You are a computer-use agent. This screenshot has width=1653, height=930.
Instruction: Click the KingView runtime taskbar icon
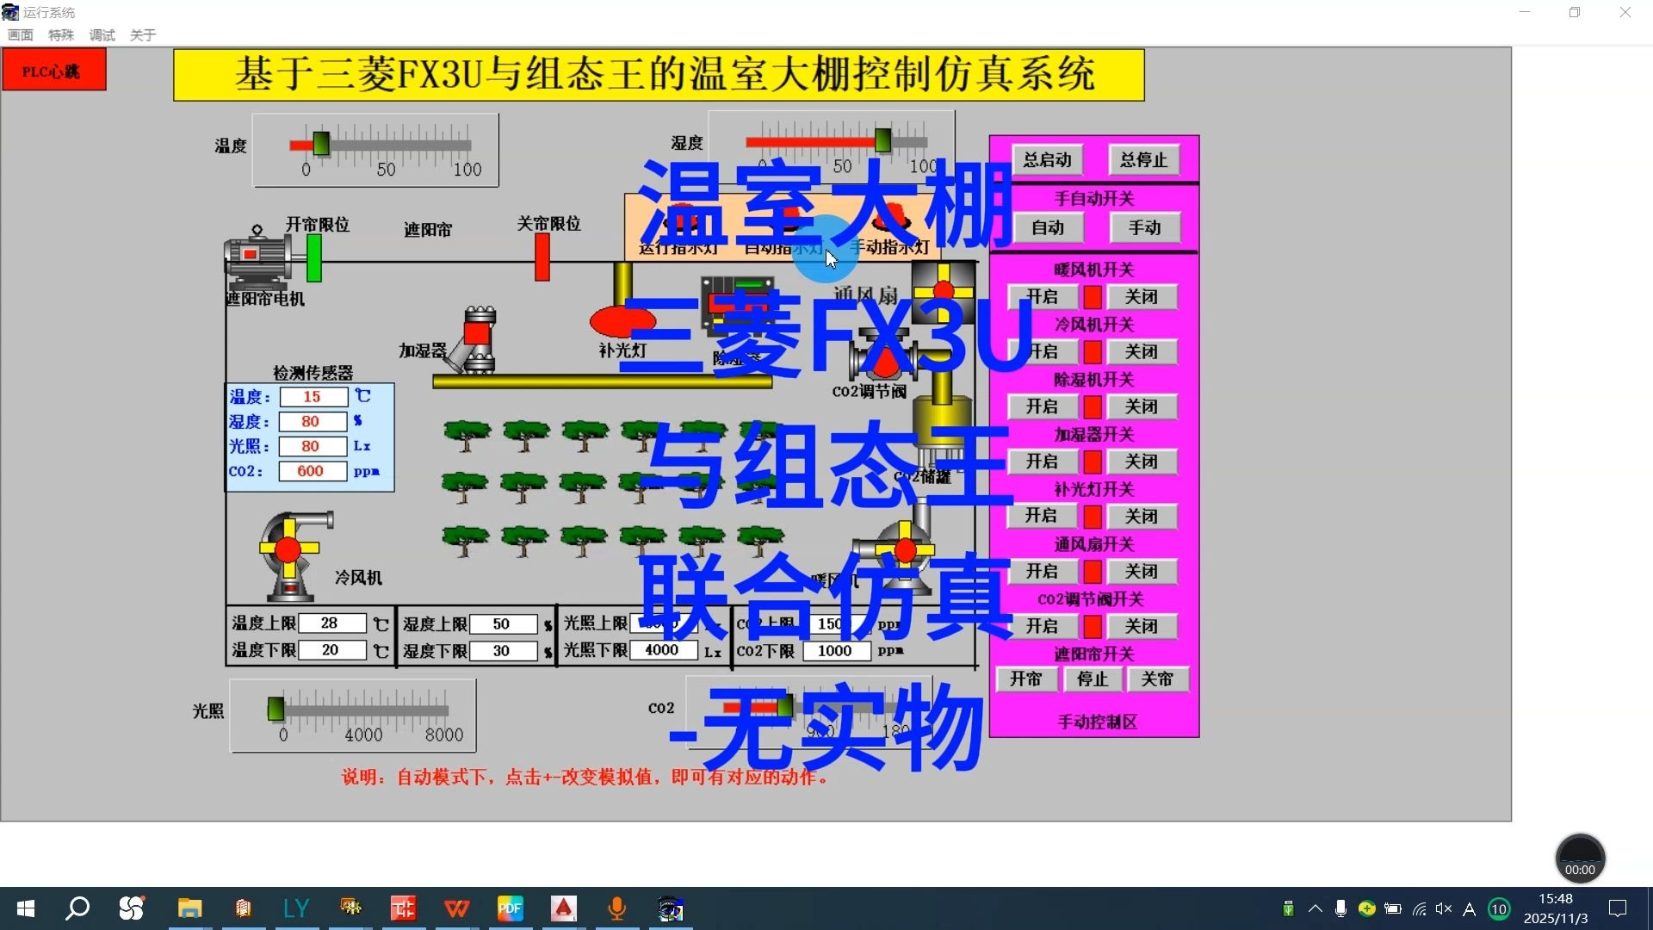(x=670, y=908)
